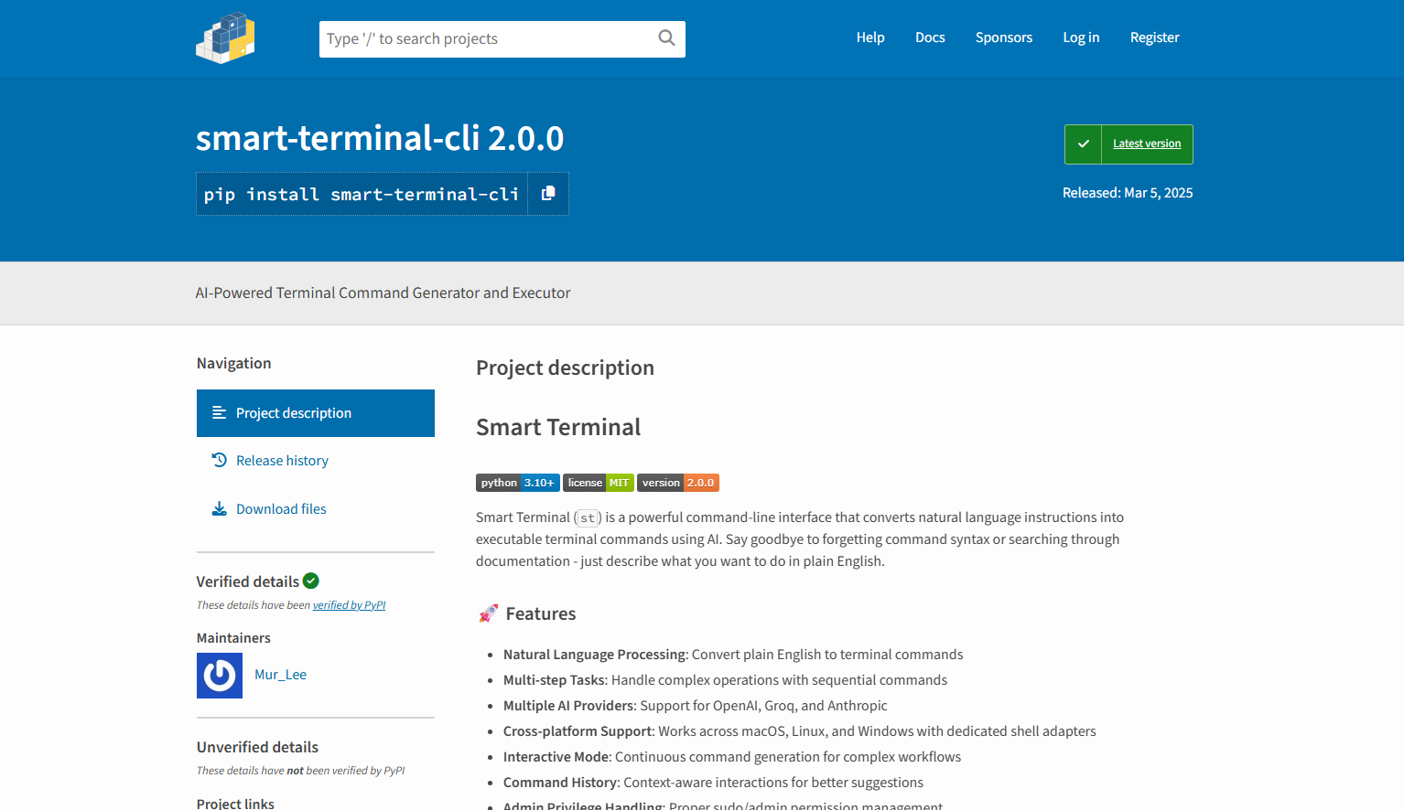
Task: Click the Latest version button
Action: pos(1146,144)
